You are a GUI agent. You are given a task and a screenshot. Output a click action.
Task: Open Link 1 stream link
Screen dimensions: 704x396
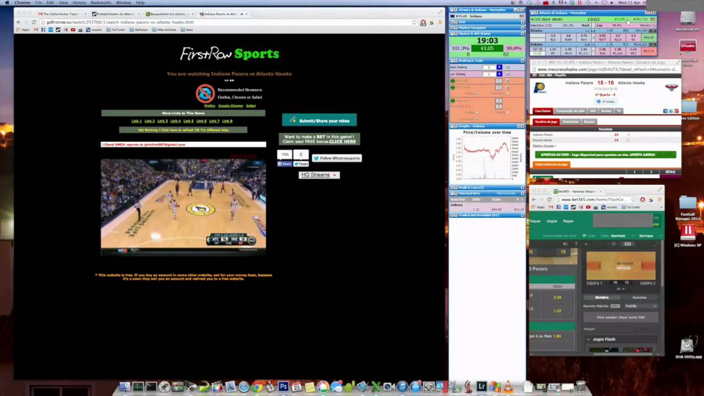pyautogui.click(x=136, y=121)
